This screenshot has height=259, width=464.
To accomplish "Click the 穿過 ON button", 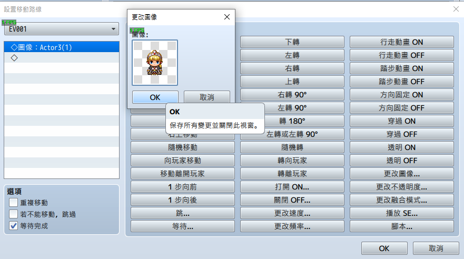I will [401, 121].
